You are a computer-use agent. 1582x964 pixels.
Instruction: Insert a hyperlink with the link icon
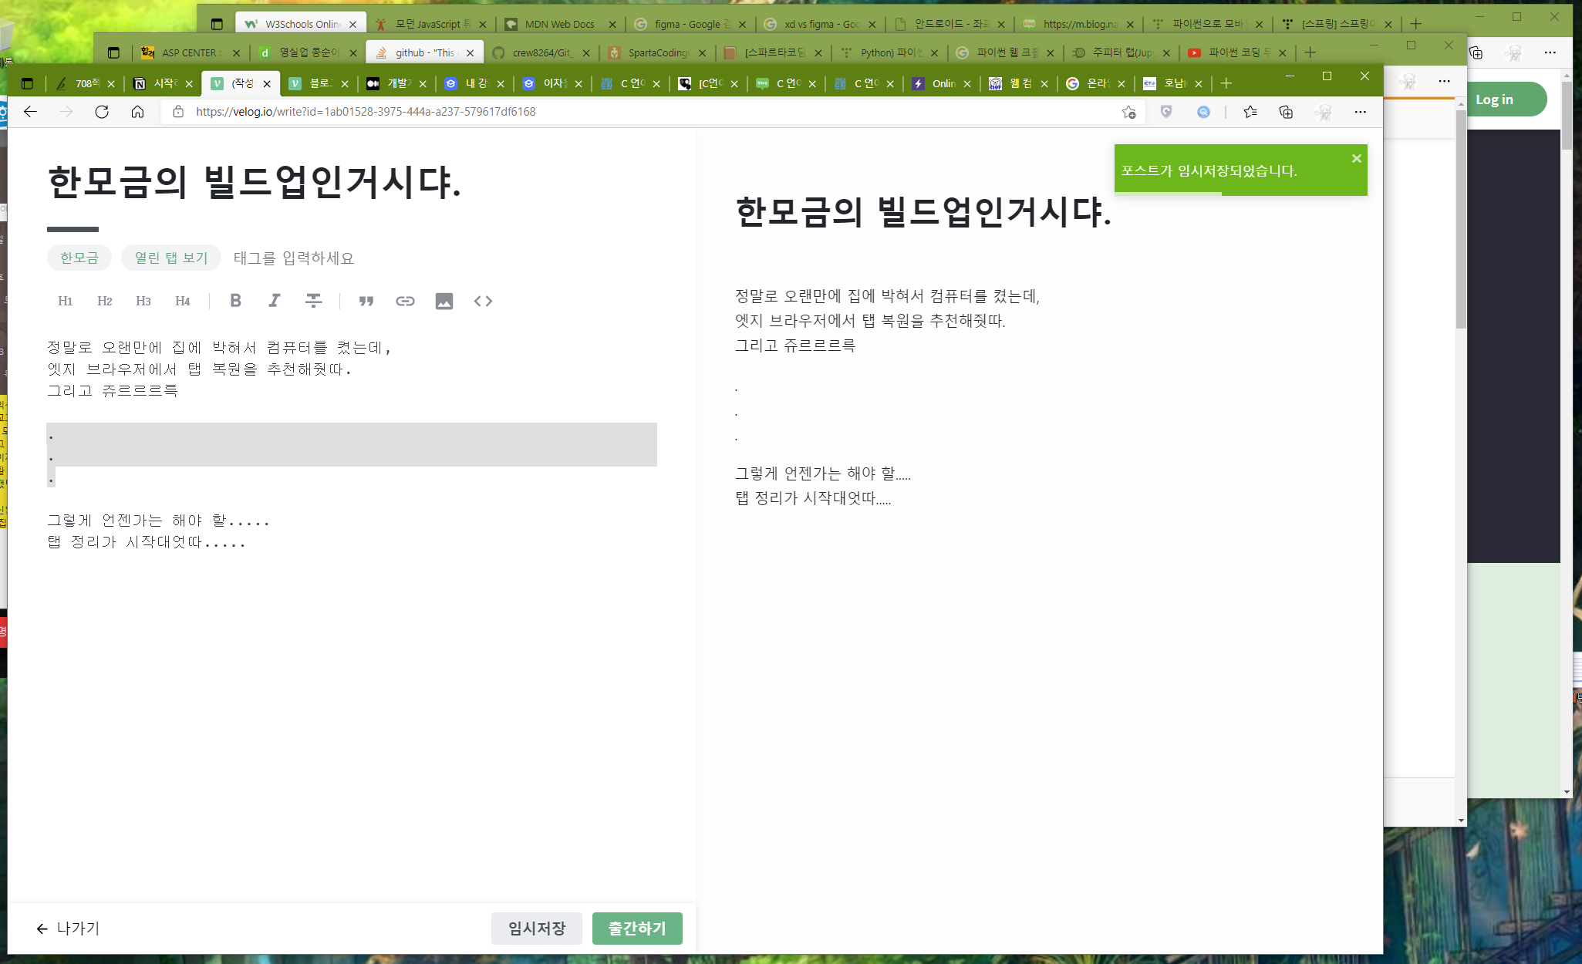405,301
